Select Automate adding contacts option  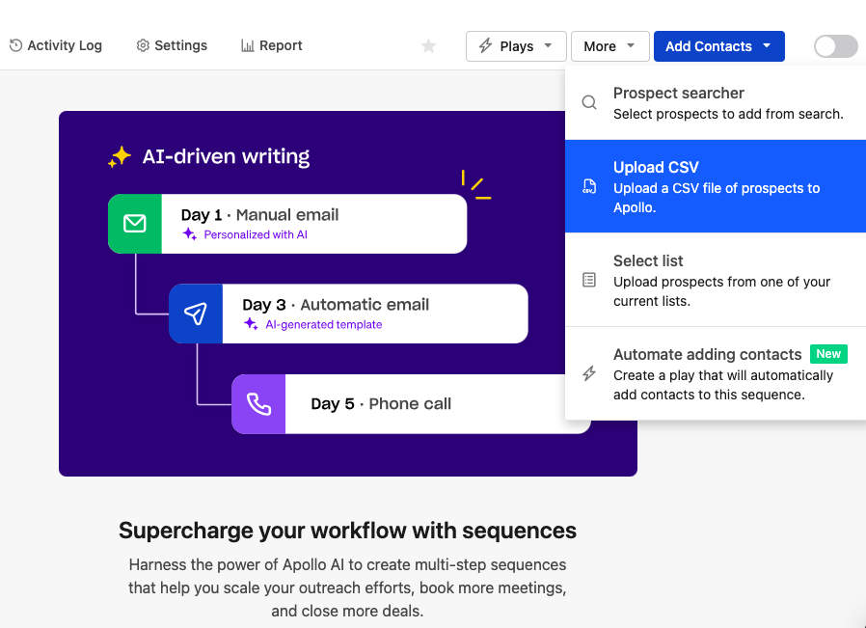[716, 373]
